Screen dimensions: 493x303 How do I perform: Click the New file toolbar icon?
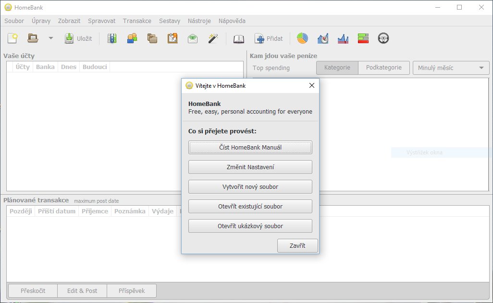click(x=12, y=38)
